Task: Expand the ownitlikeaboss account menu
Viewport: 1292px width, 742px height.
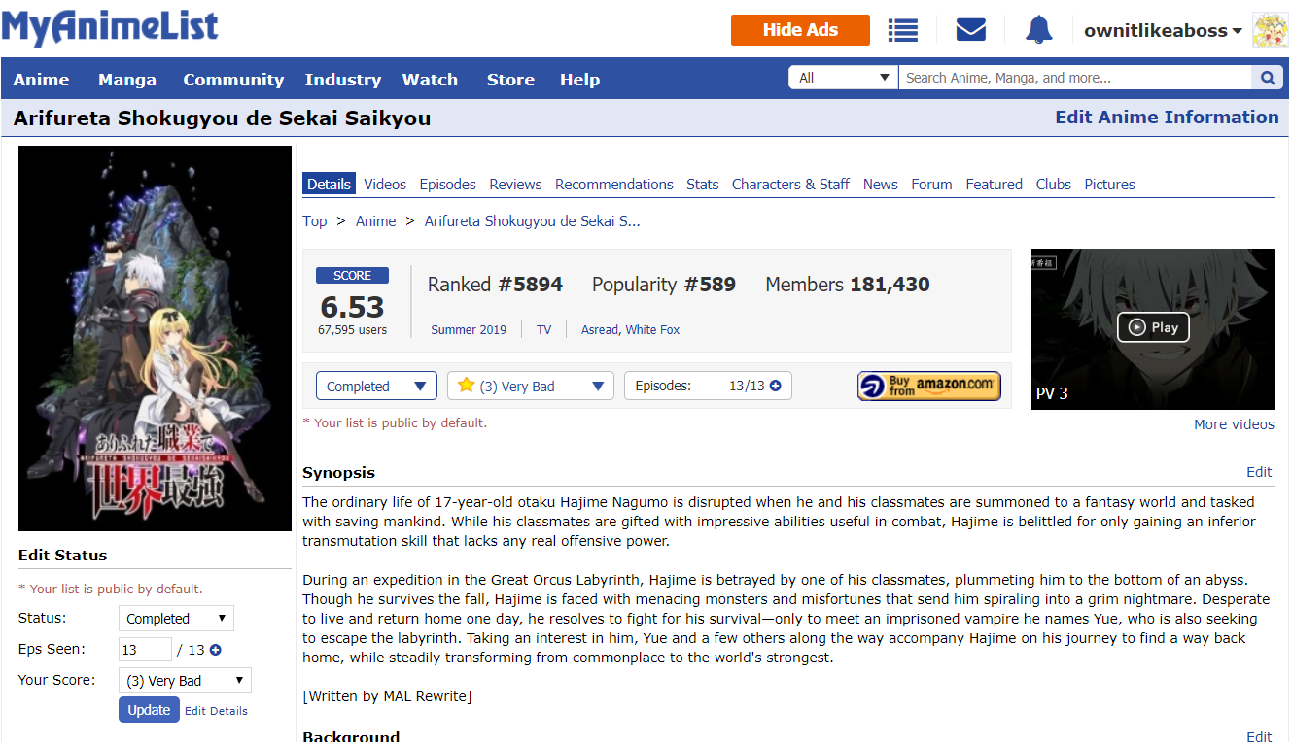Action: [1163, 30]
